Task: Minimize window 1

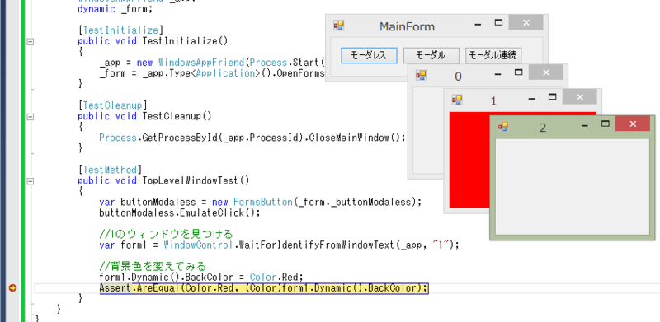Action: click(x=531, y=98)
